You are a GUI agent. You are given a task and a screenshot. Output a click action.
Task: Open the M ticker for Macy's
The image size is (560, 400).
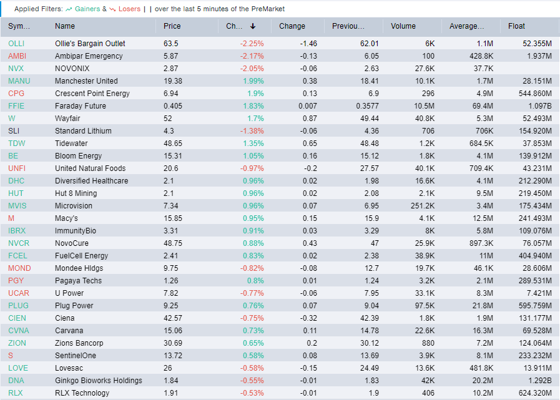pos(11,218)
